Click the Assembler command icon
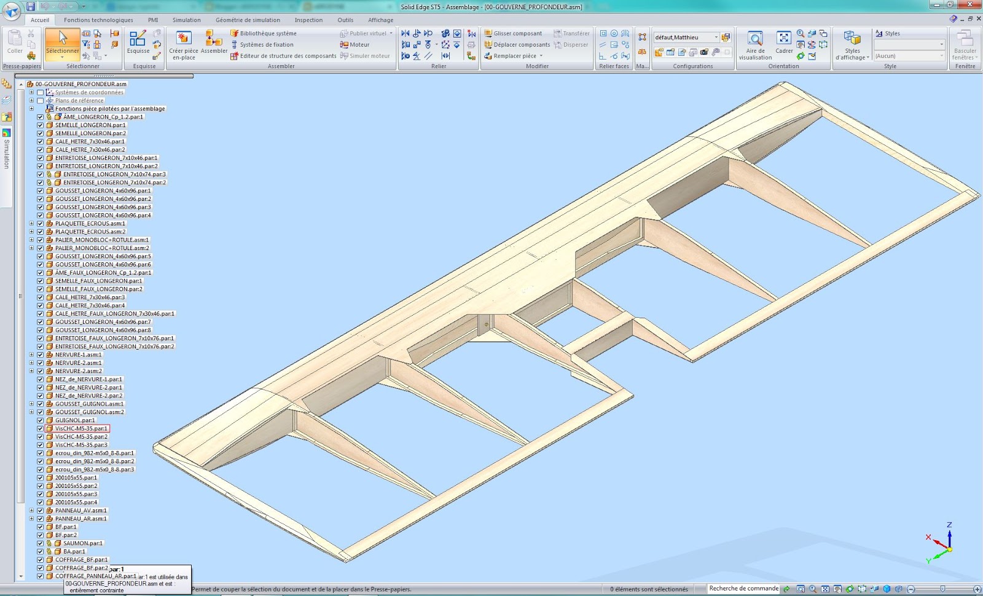The width and height of the screenshot is (983, 596). point(214,42)
